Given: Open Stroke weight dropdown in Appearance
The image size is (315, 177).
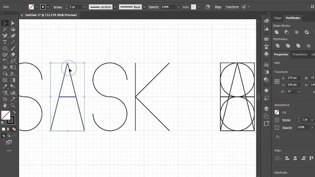Looking at the screenshot, I should 312,120.
